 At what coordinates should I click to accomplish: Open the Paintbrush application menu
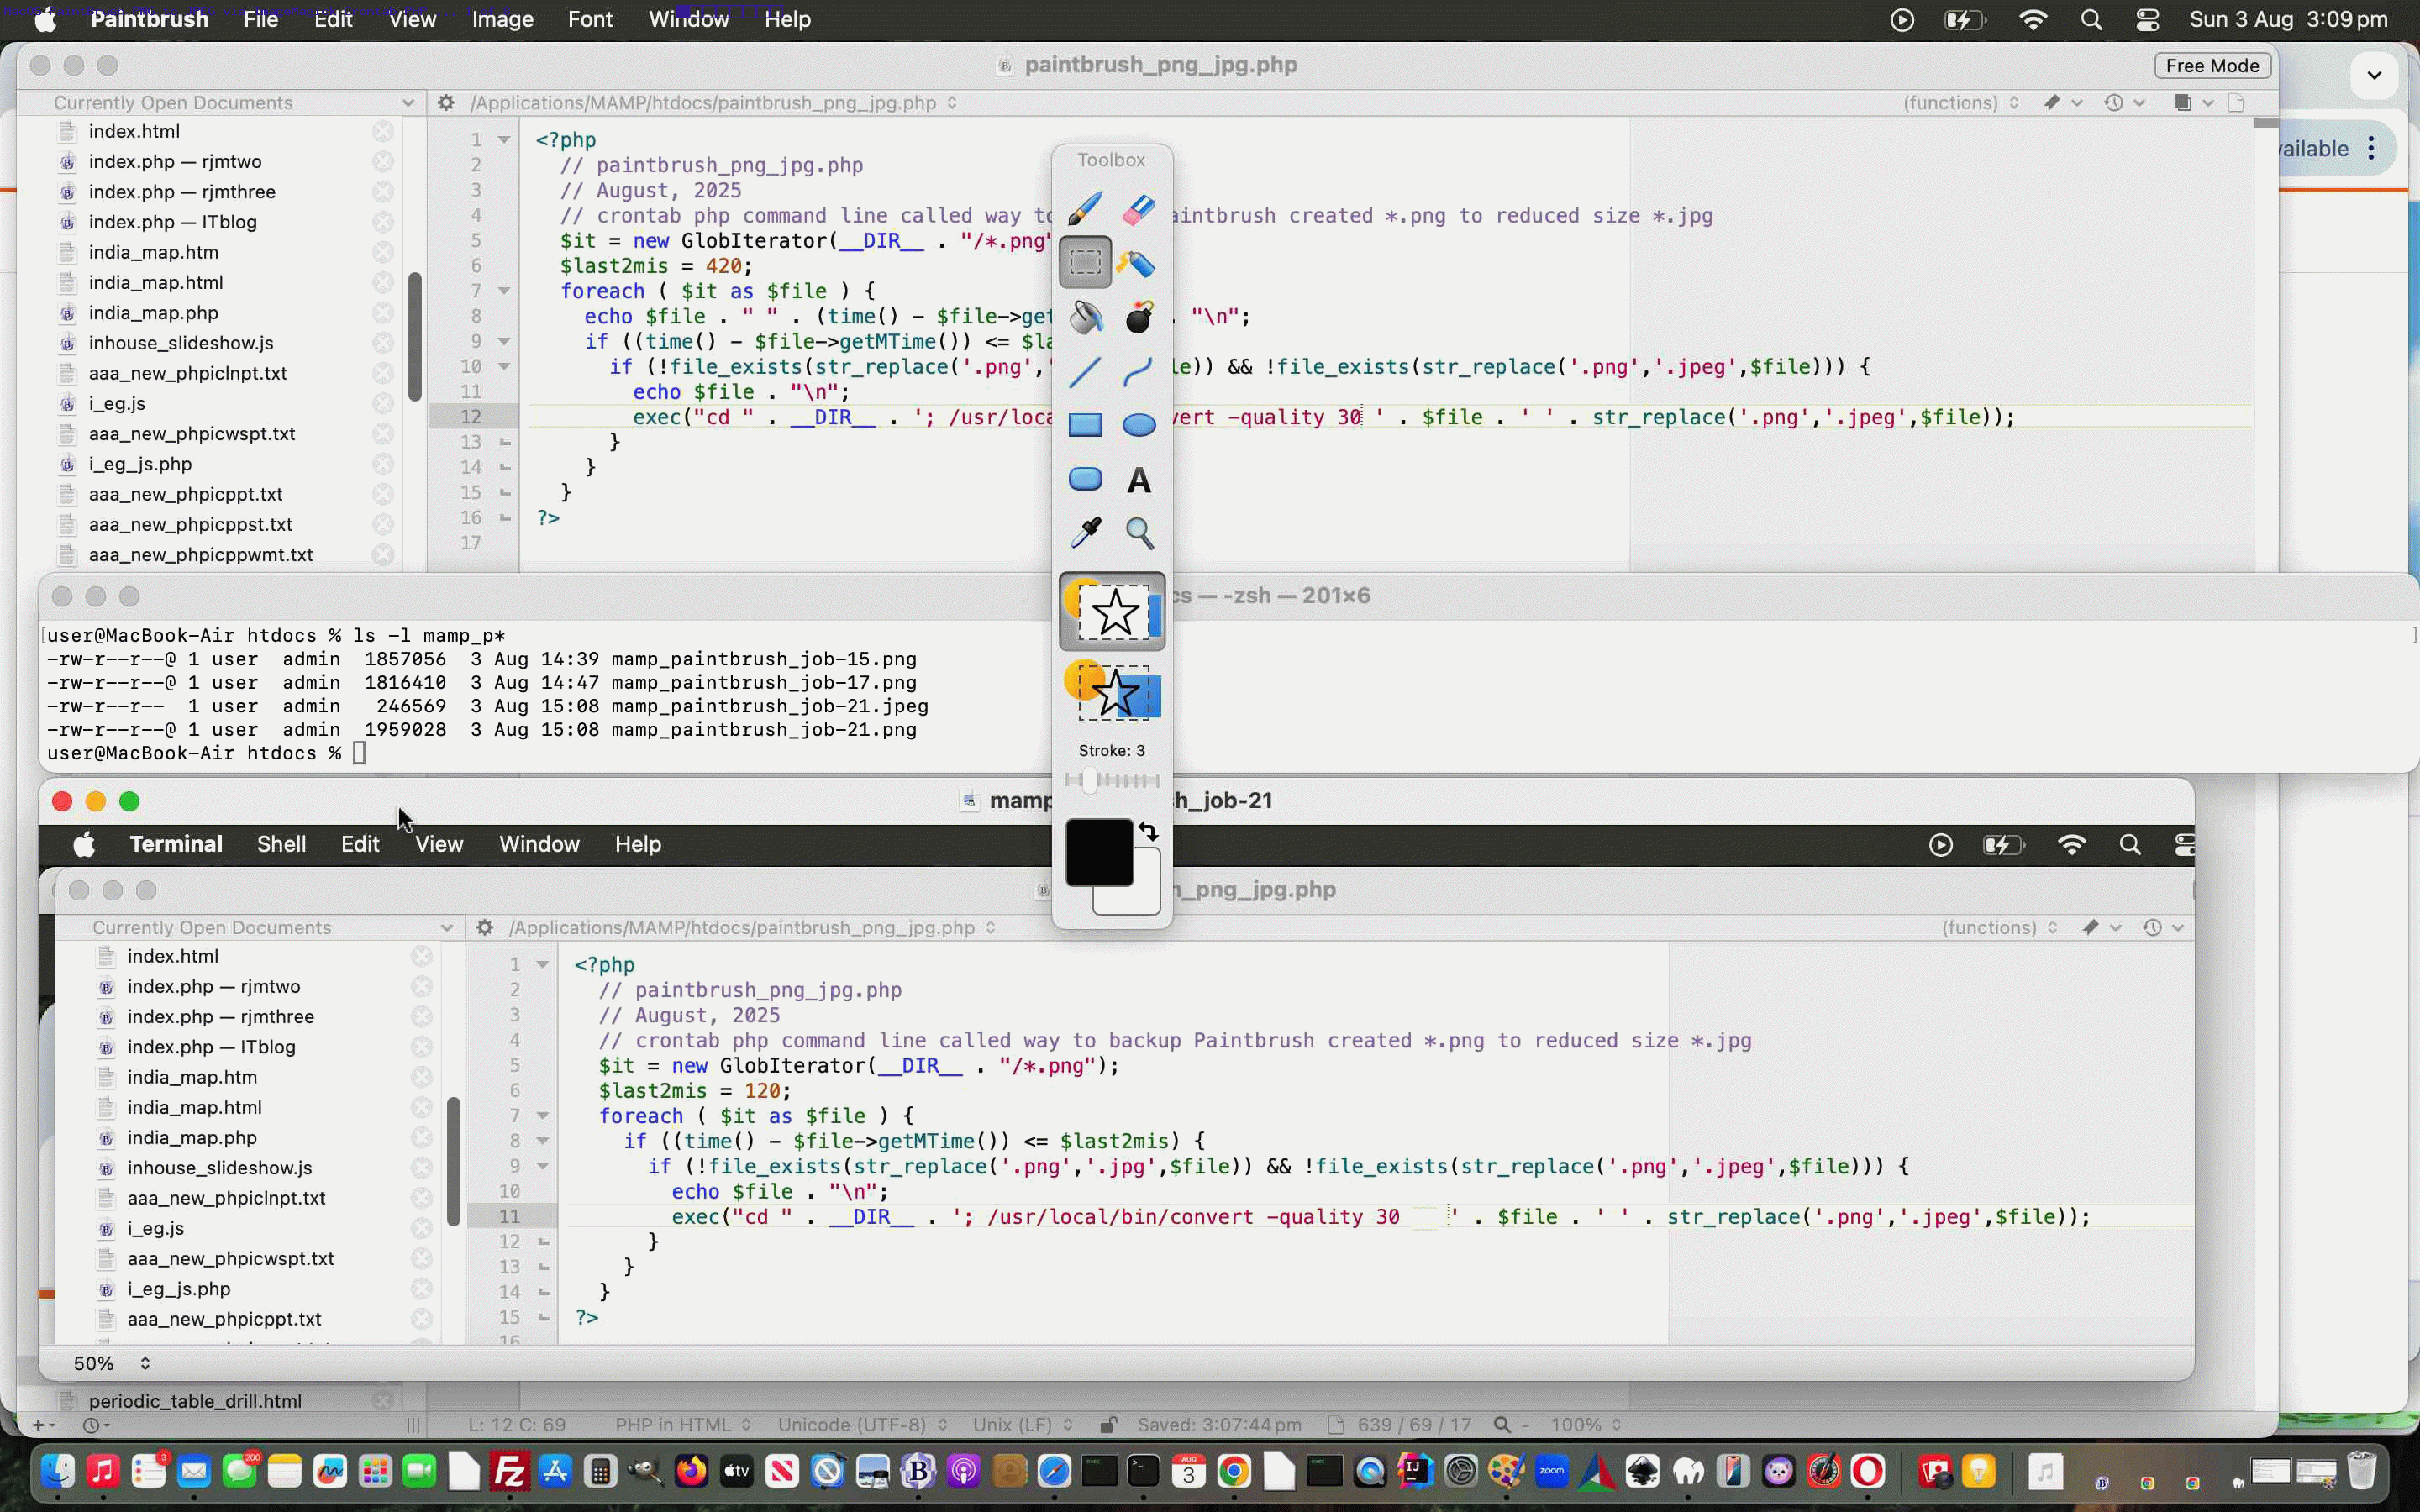(x=150, y=19)
